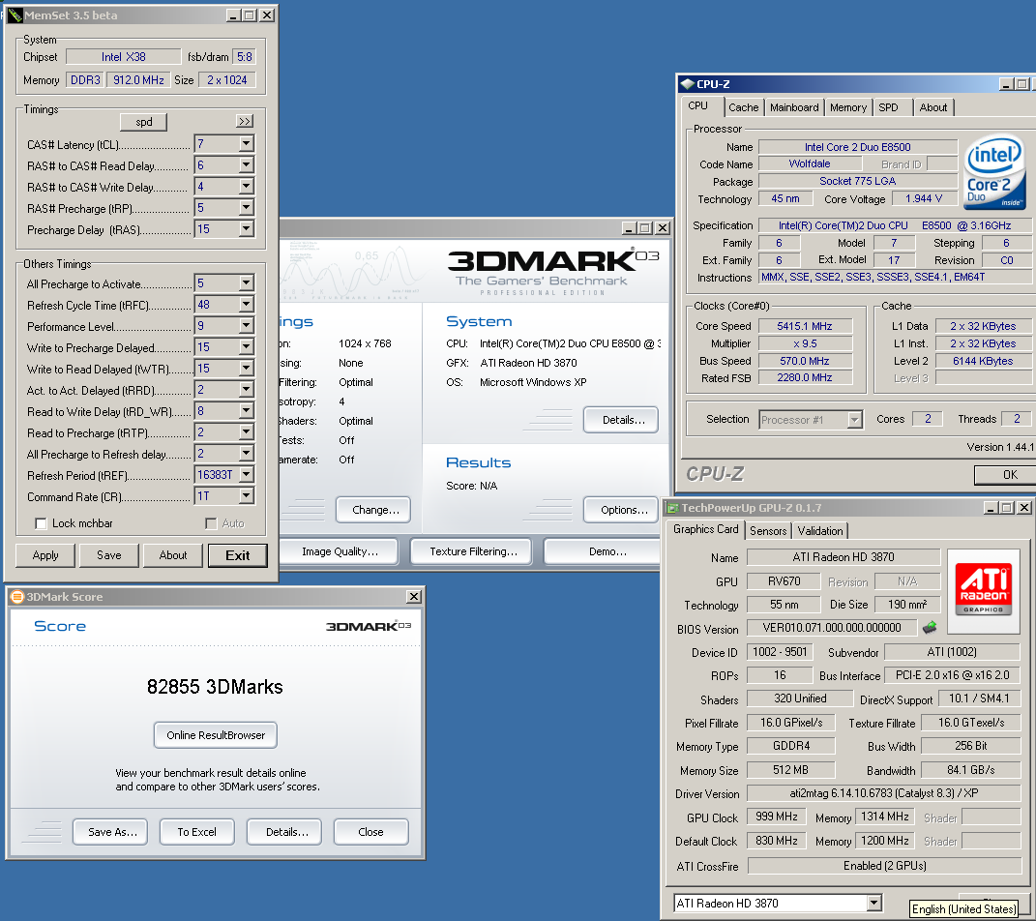Open the RAS# to CAS# Write Delay dropdown
Viewport: 1036px width, 921px height.
point(246,187)
